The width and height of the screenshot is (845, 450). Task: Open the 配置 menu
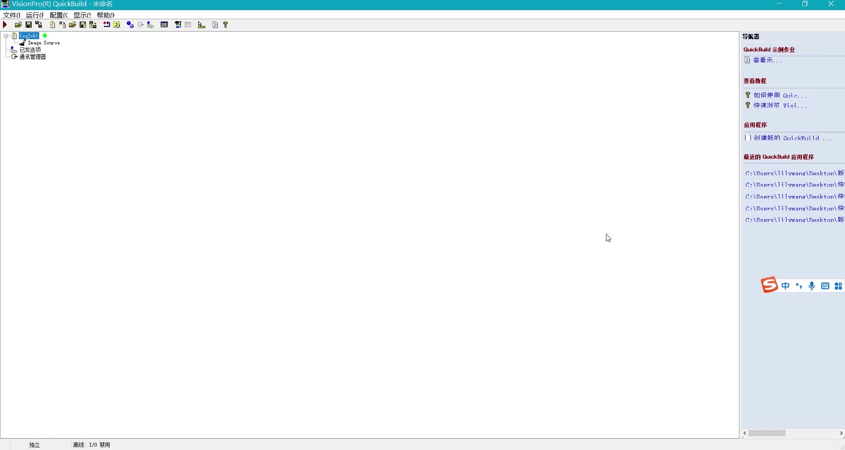tap(59, 15)
